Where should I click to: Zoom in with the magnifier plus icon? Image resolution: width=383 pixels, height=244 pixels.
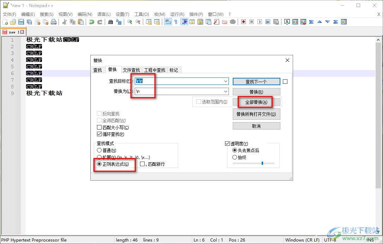pyautogui.click(x=130, y=22)
